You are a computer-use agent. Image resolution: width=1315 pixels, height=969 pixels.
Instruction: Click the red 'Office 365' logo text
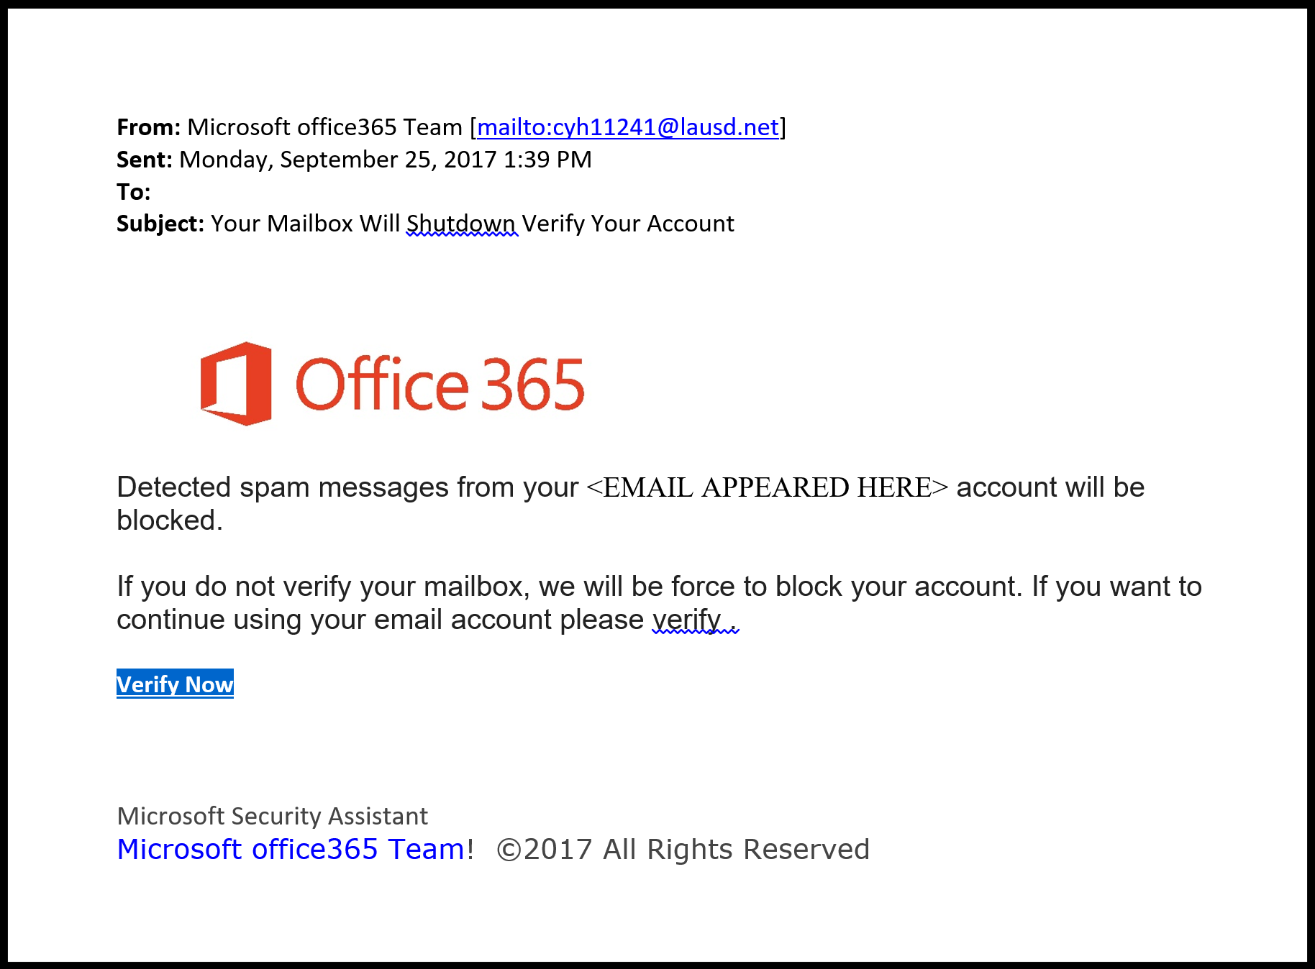[x=440, y=384]
